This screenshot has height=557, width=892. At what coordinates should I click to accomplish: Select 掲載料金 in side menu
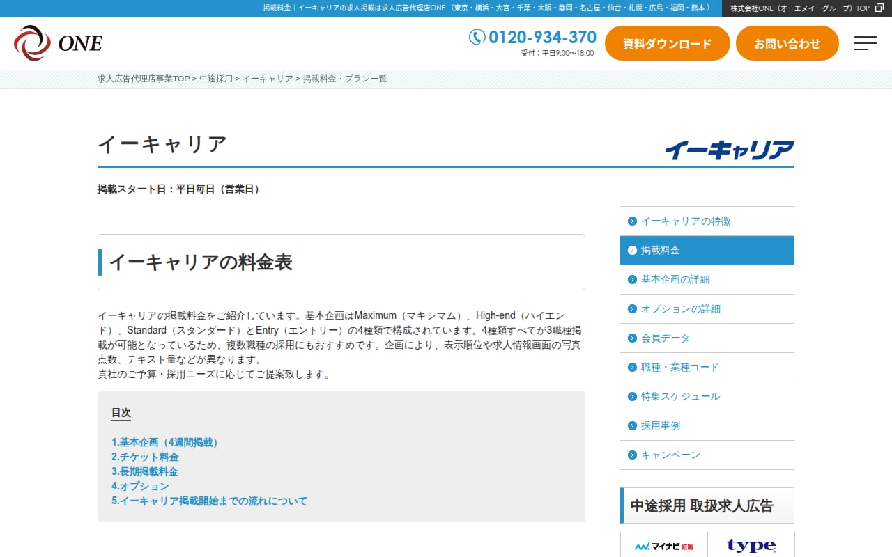[x=707, y=251]
